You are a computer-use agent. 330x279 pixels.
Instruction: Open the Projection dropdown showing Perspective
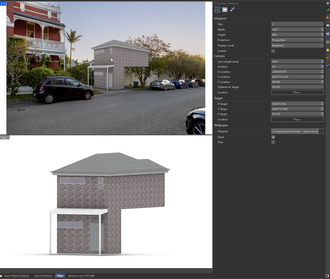(296, 40)
